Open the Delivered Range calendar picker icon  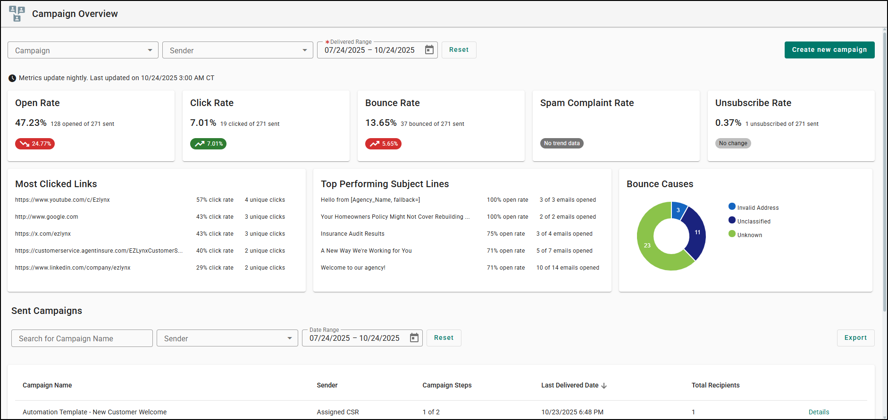tap(429, 50)
